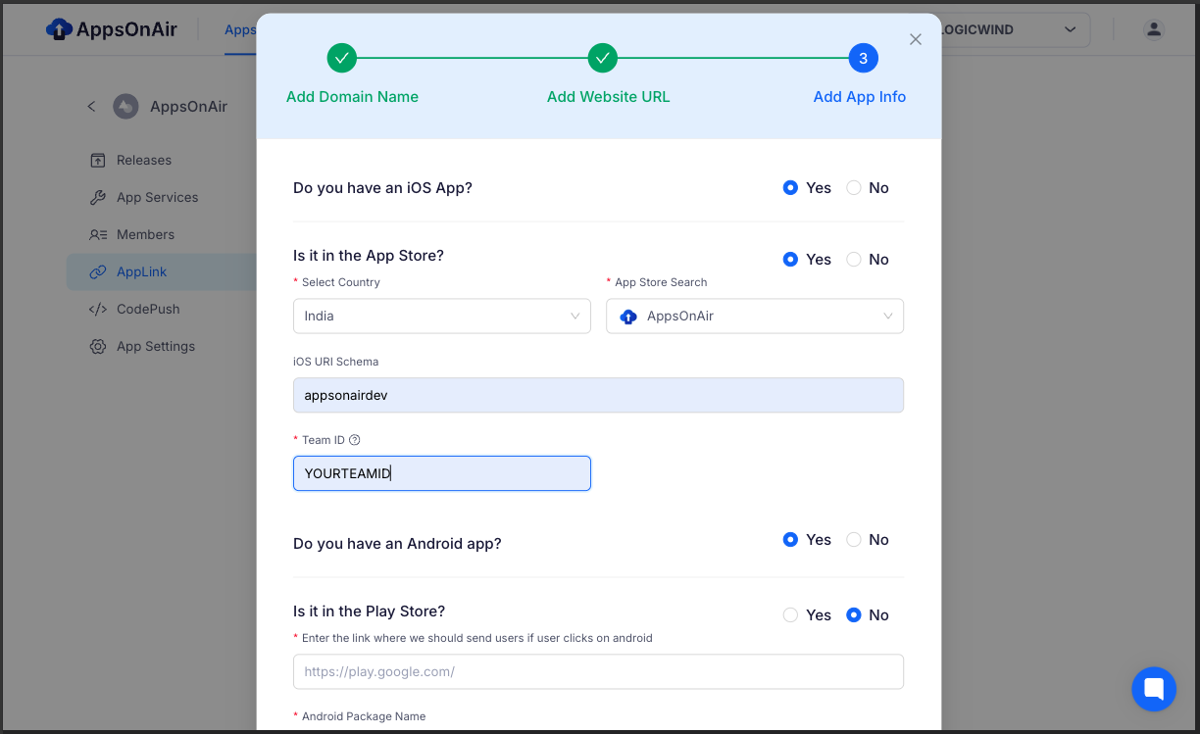Go back using the sidebar left arrow
Screen dimensions: 1200x734
point(91,106)
